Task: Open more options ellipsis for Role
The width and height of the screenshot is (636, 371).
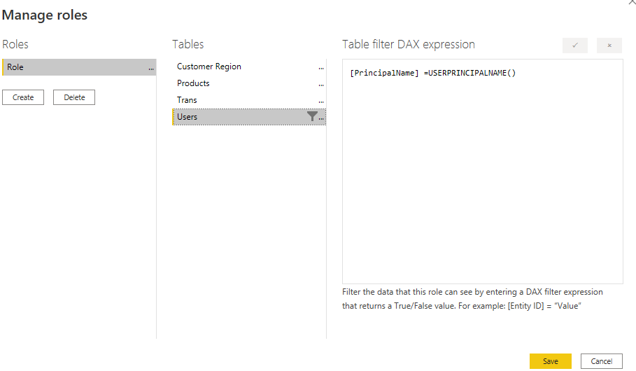Action: tap(151, 69)
